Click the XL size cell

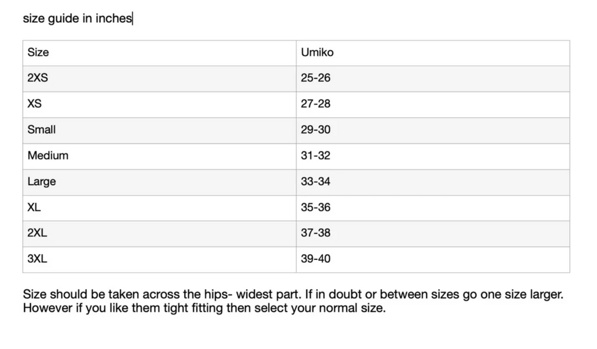coord(160,208)
